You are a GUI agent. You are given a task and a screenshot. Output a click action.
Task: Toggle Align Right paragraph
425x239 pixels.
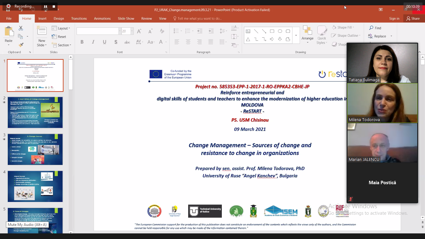(x=199, y=42)
